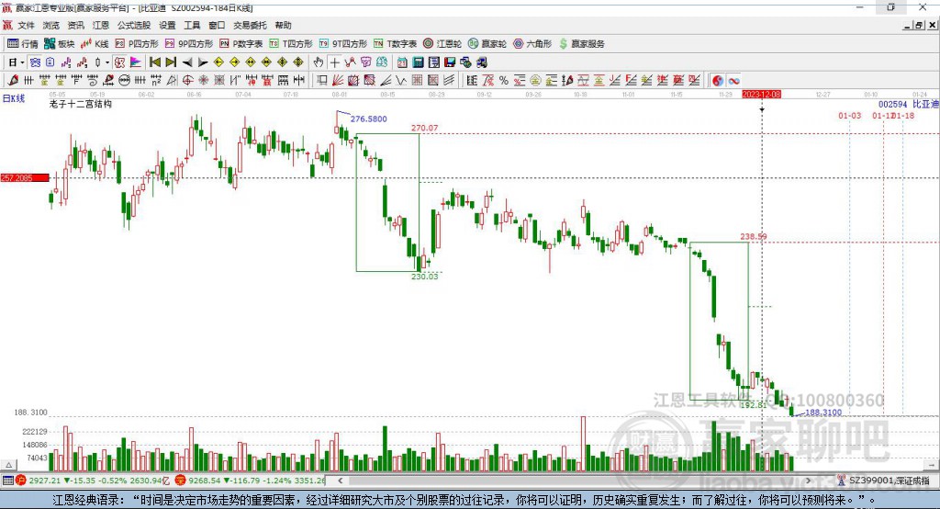
Task: Open the T四方形 tool
Action: coord(291,44)
